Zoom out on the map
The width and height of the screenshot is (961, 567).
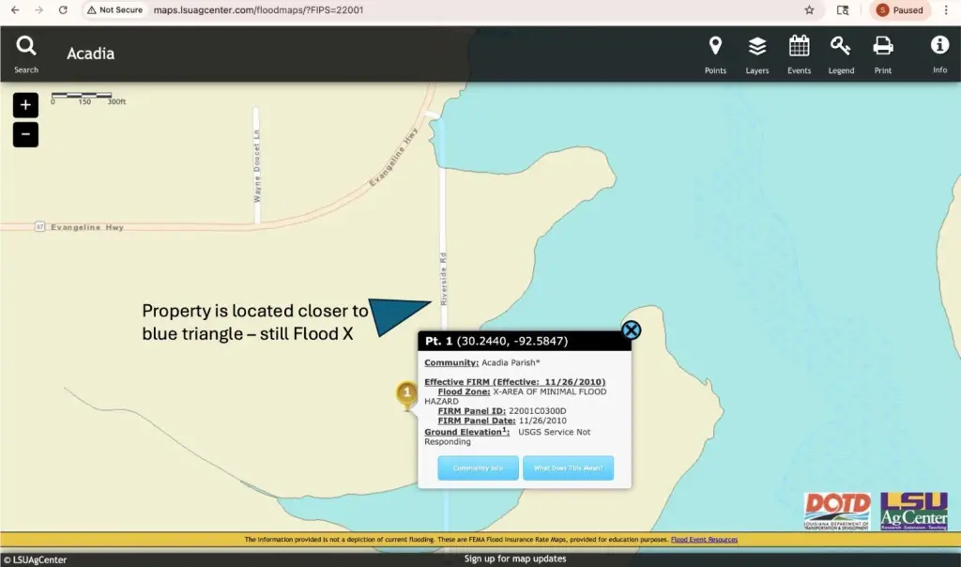(x=25, y=135)
